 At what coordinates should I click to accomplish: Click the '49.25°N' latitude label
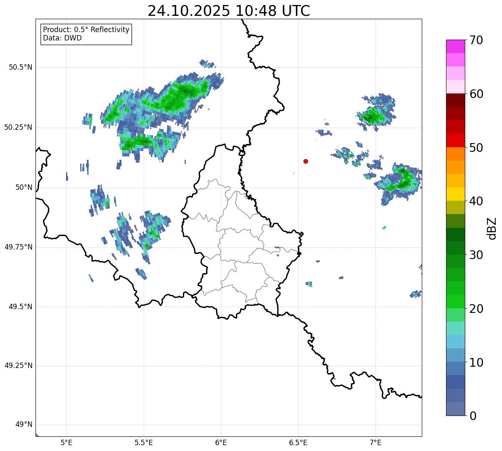(x=18, y=366)
